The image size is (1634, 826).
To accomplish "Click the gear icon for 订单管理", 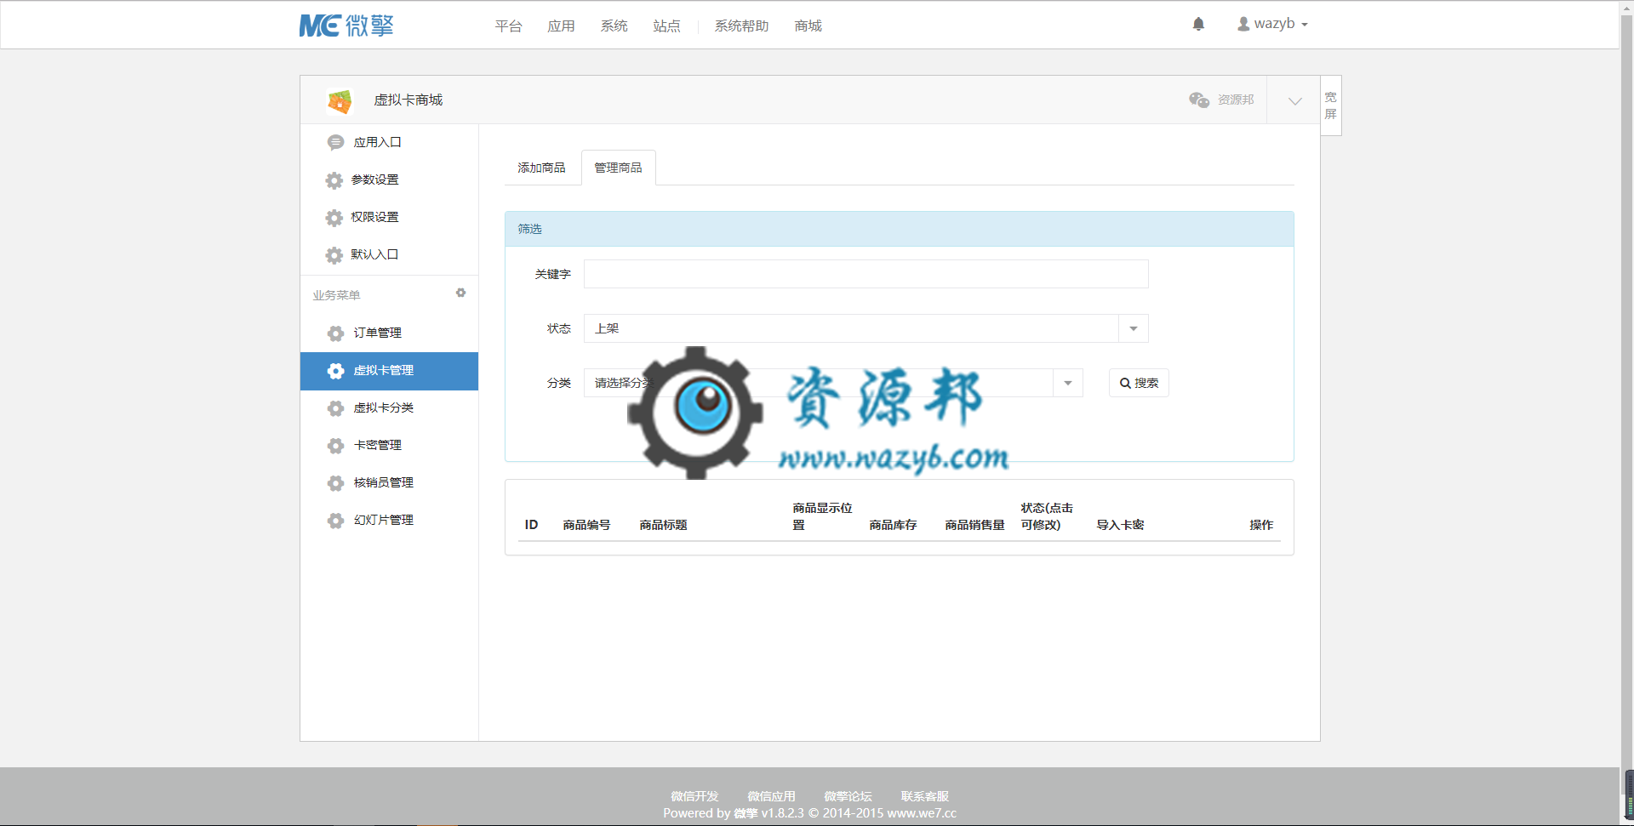I will [x=335, y=333].
